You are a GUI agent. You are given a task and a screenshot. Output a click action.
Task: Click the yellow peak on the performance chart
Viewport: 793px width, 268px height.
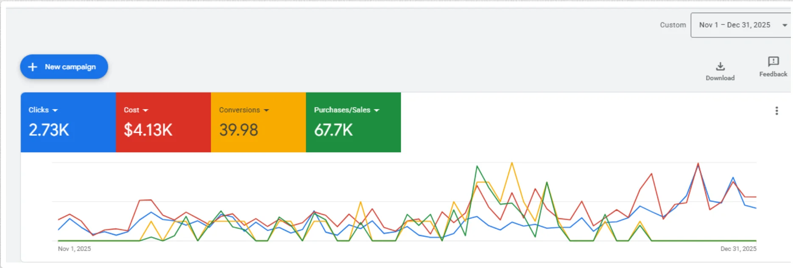pos(511,163)
